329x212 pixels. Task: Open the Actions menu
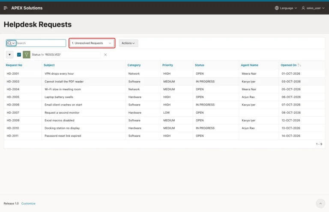click(x=128, y=43)
